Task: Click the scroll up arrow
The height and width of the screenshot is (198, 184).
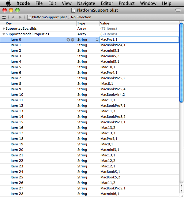Action: 181,185
